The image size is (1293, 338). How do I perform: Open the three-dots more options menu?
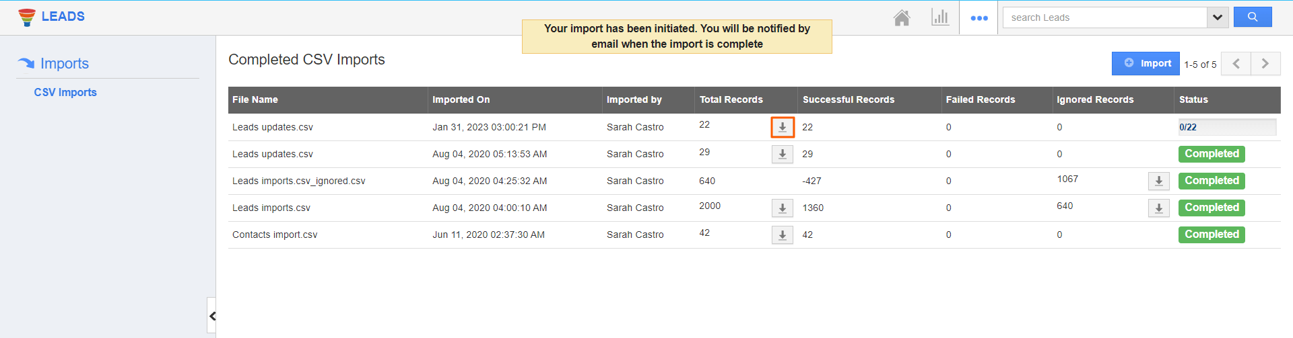click(979, 18)
